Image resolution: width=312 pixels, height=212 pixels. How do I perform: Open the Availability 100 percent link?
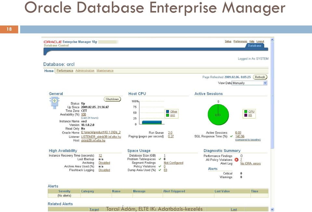84,115
